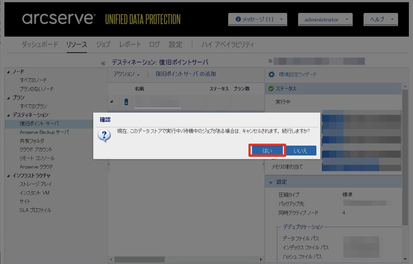
Task: Collapse the left navigation pane
Action: [103, 63]
